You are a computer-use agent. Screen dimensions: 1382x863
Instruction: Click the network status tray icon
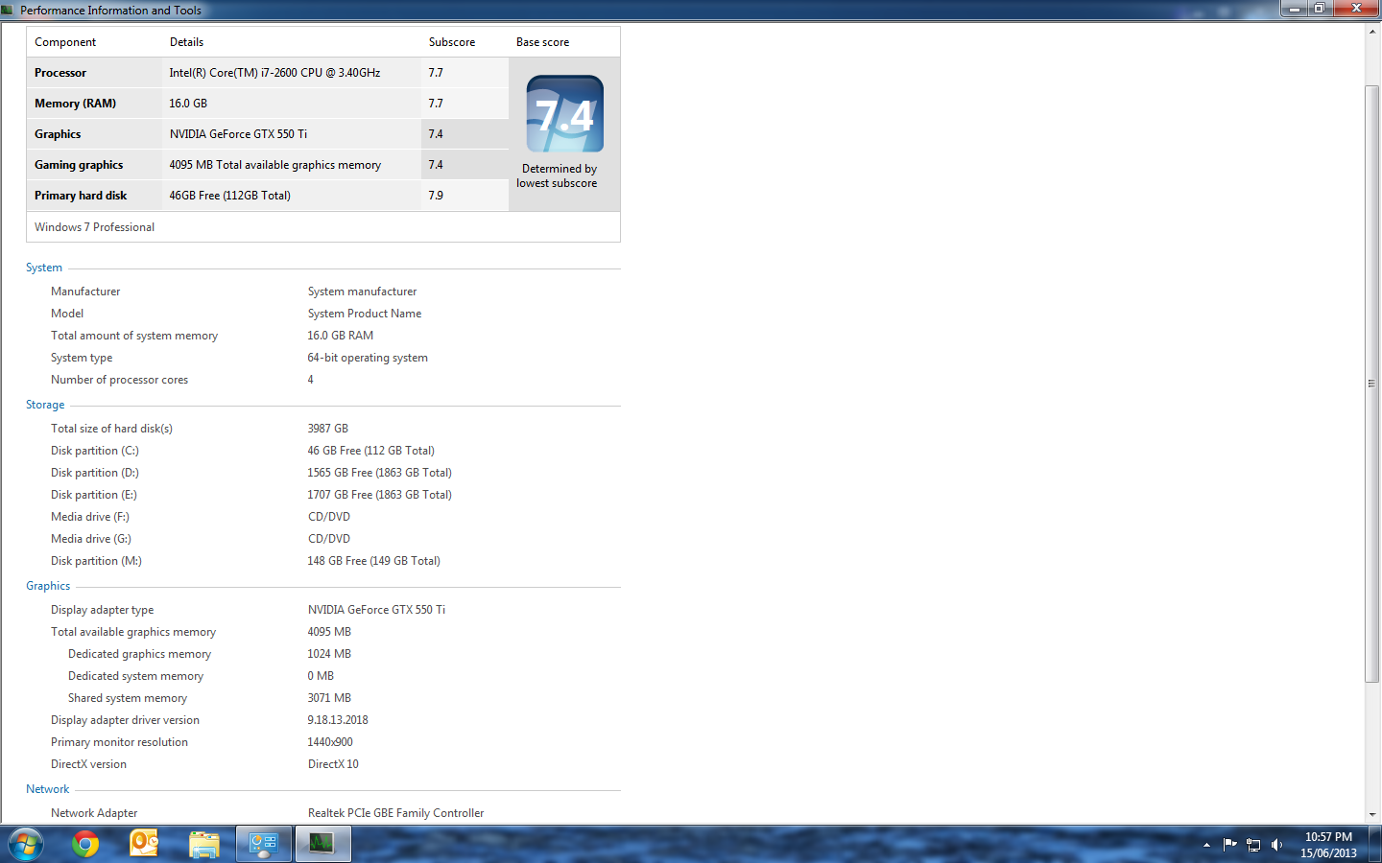(1253, 845)
